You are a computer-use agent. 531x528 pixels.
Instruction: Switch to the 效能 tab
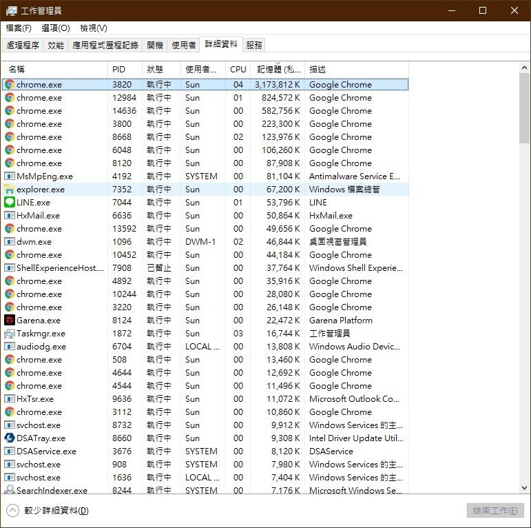coord(56,45)
